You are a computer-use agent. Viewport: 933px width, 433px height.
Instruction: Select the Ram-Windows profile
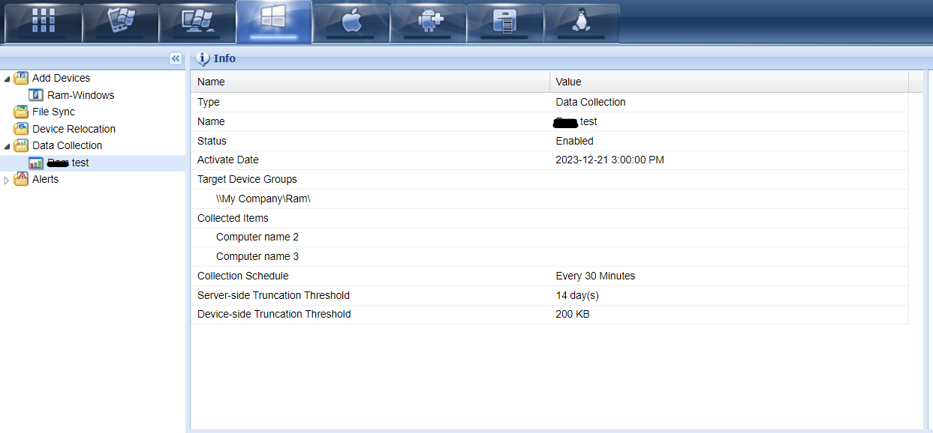coord(80,95)
